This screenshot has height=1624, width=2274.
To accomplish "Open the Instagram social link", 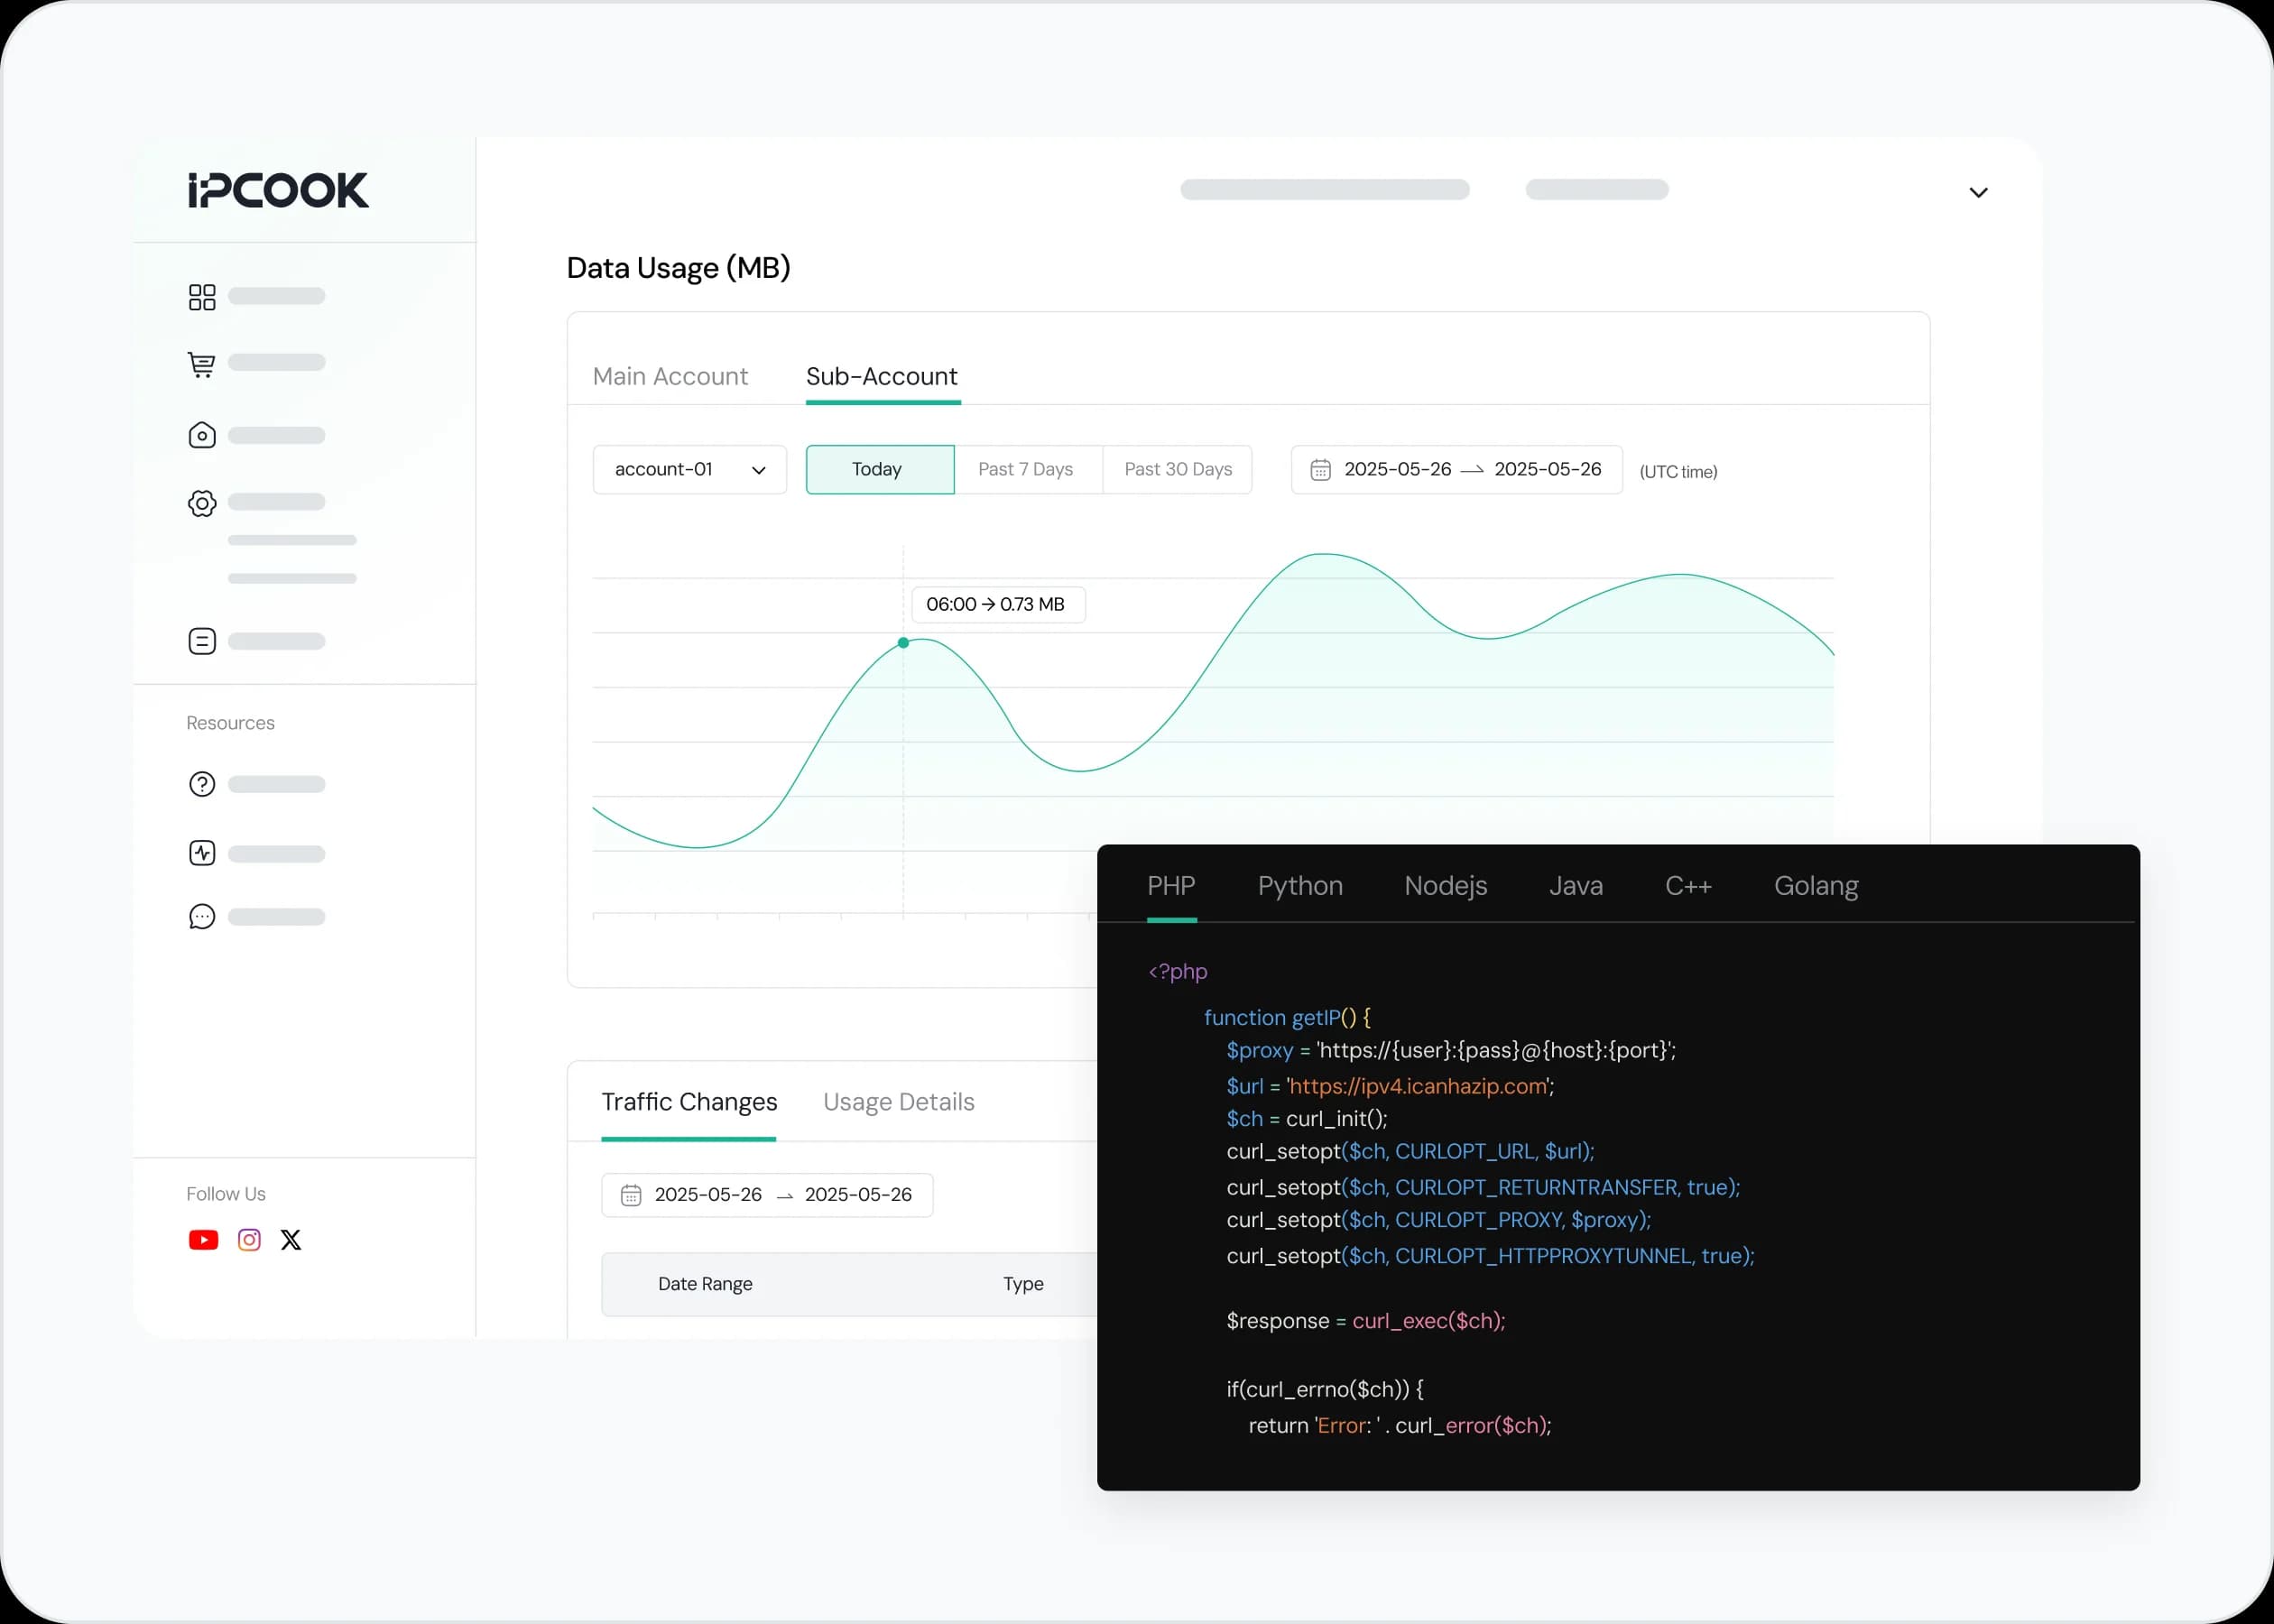I will pos(249,1240).
